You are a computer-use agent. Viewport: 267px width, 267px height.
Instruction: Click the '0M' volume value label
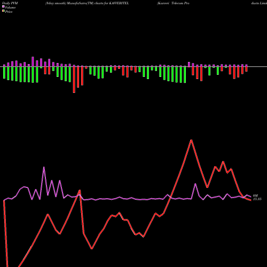[255, 195]
